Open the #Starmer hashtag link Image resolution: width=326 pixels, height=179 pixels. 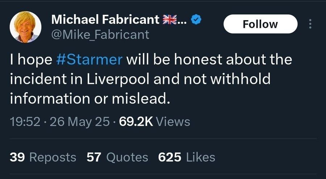(x=89, y=60)
